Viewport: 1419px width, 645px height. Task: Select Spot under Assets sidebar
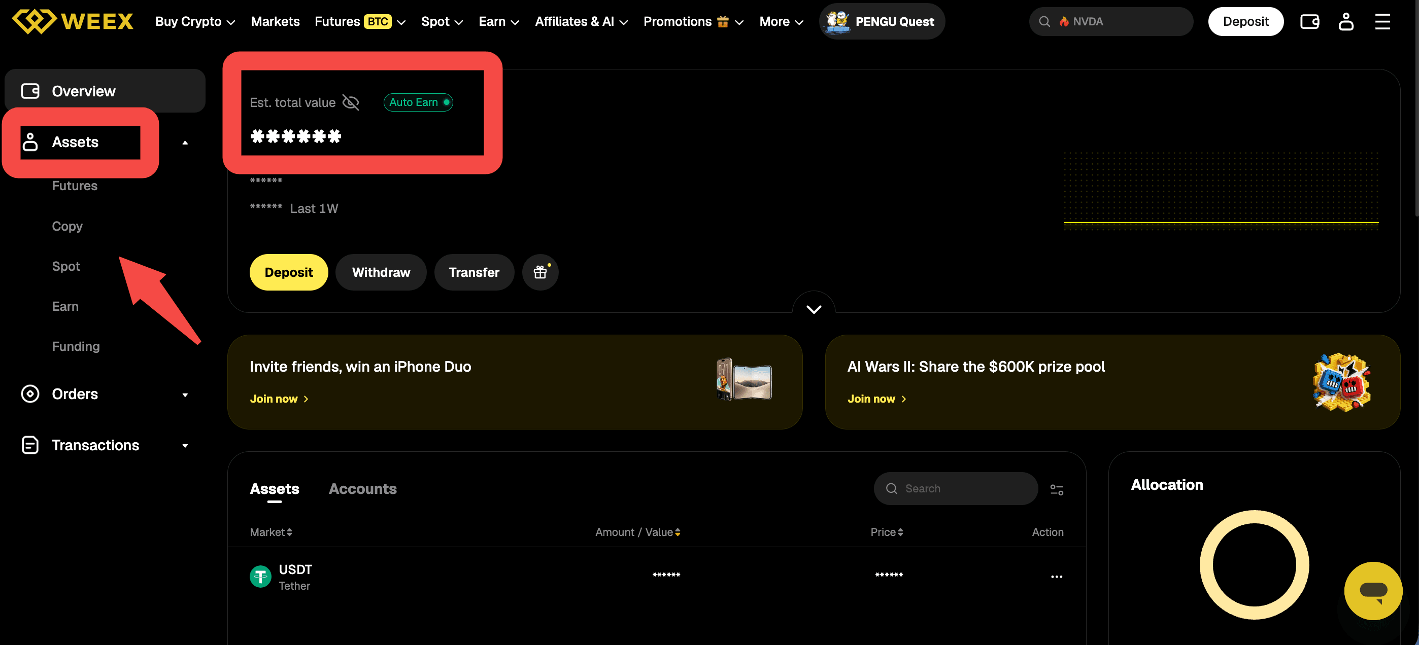[66, 266]
